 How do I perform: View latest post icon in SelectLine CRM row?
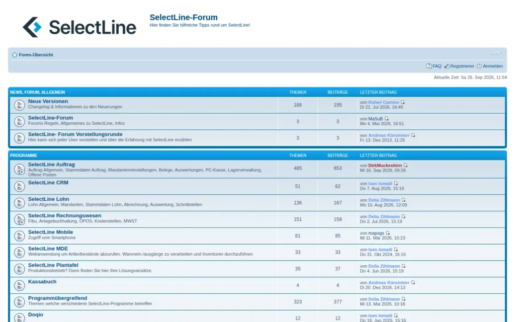point(396,183)
